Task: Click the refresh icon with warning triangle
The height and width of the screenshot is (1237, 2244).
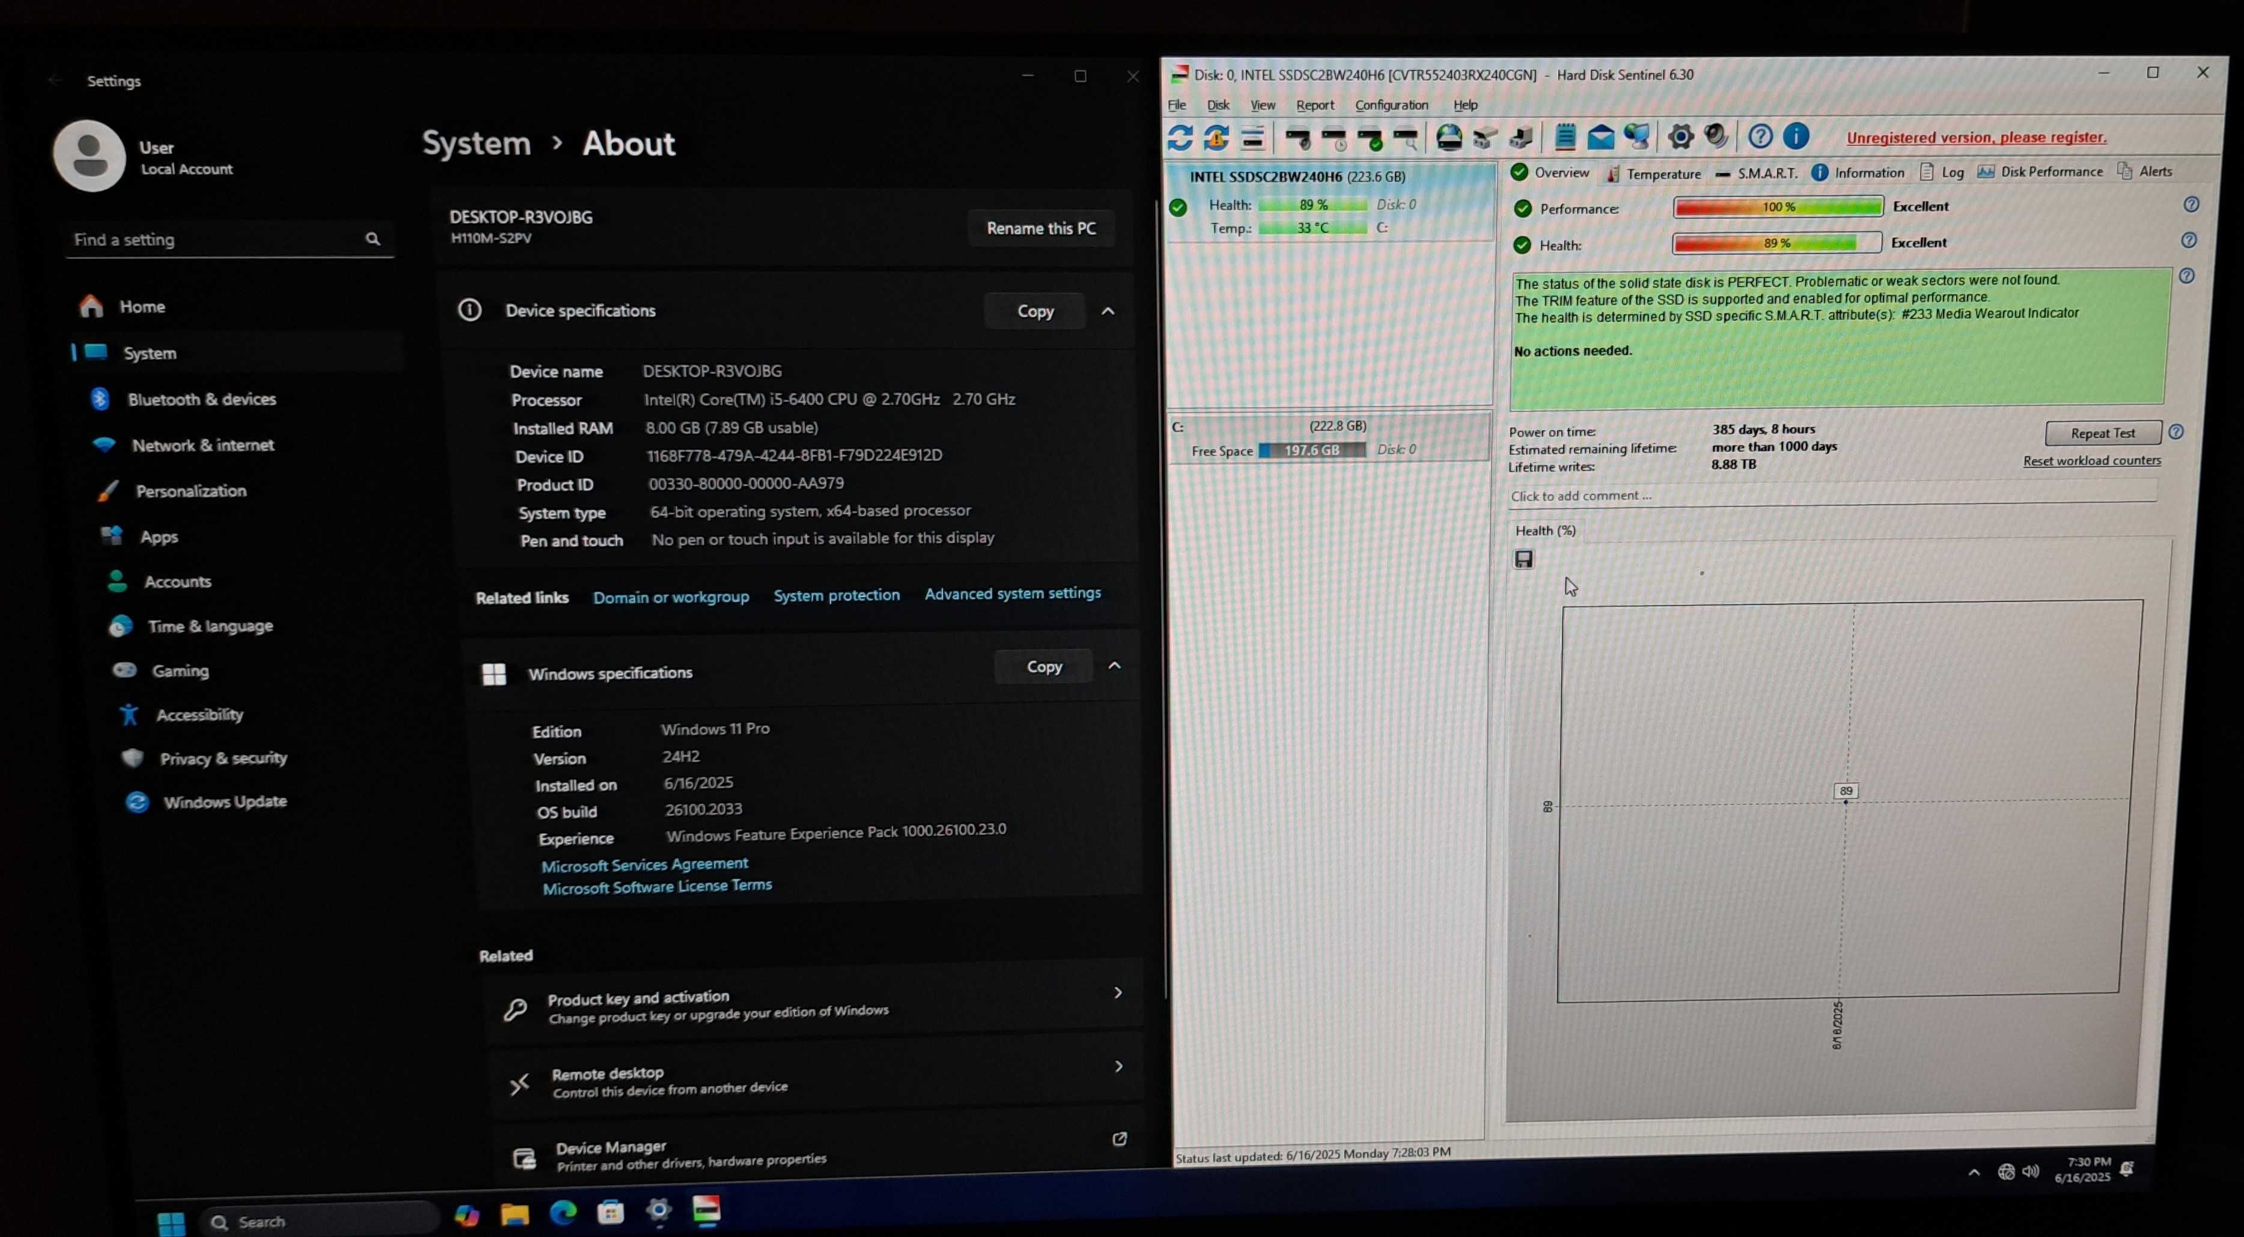Action: point(1216,138)
